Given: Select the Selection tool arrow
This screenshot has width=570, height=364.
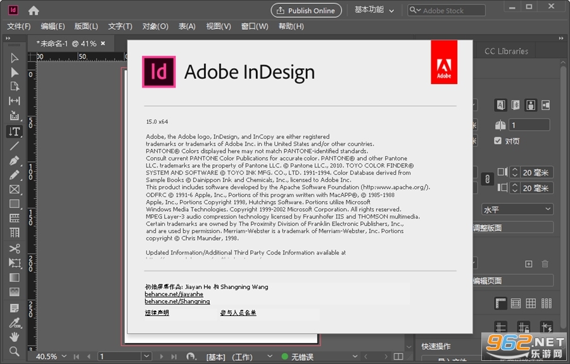Looking at the screenshot, I should coord(14,58).
